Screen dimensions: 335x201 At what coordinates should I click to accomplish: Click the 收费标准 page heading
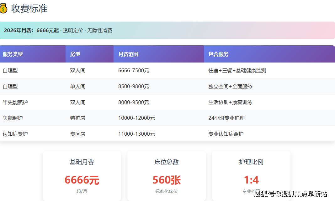click(29, 8)
